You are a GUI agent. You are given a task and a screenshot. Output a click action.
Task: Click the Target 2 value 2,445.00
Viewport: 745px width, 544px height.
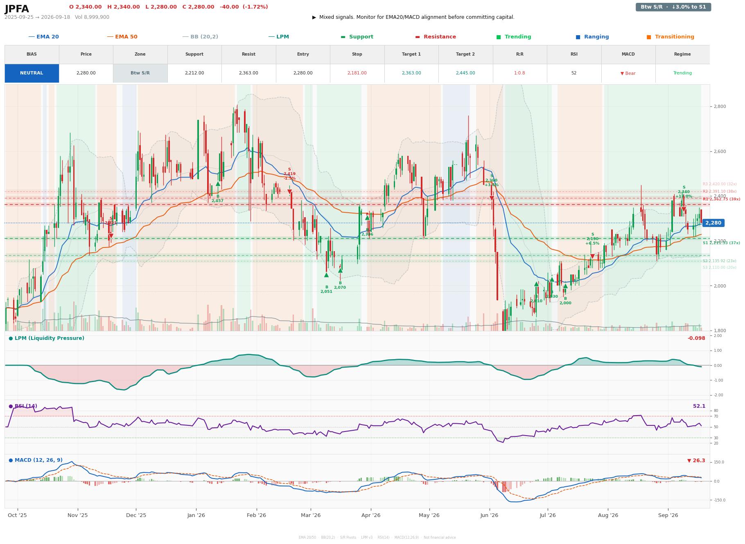pyautogui.click(x=465, y=73)
